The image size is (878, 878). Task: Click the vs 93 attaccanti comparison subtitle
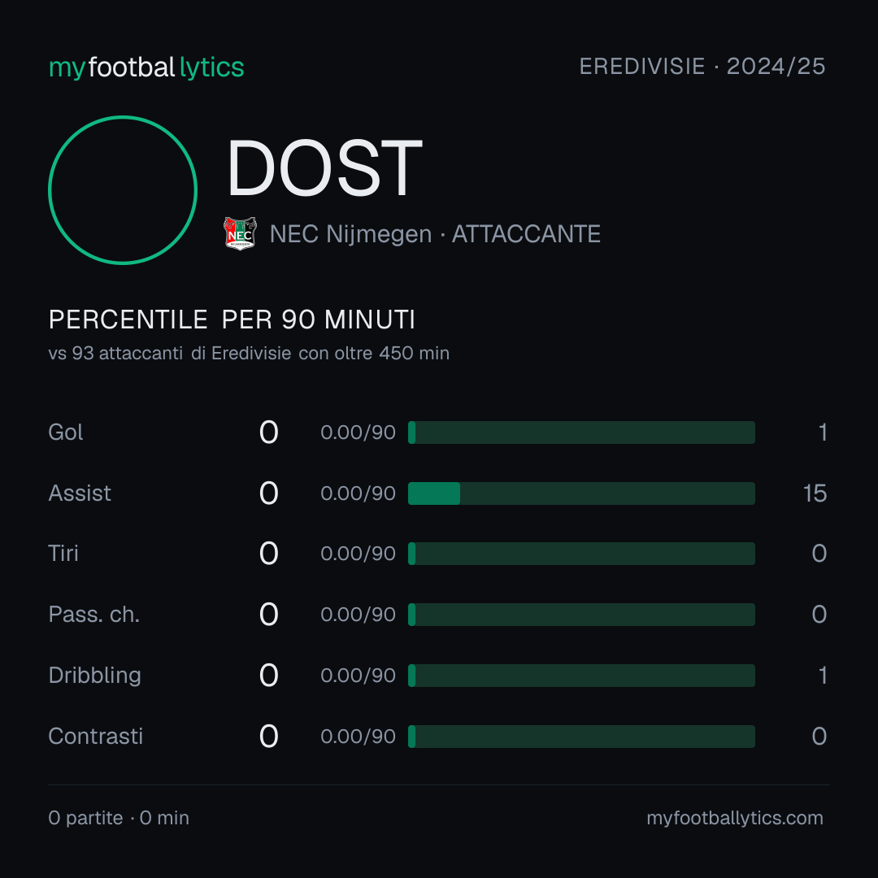click(x=249, y=354)
